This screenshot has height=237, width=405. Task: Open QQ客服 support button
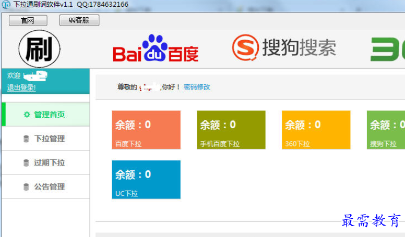click(x=79, y=20)
